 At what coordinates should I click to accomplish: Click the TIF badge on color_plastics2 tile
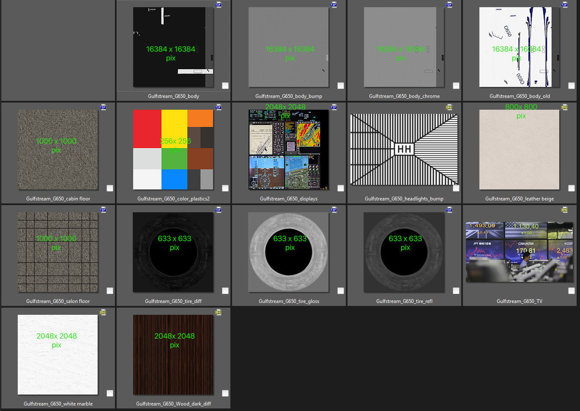coord(218,107)
